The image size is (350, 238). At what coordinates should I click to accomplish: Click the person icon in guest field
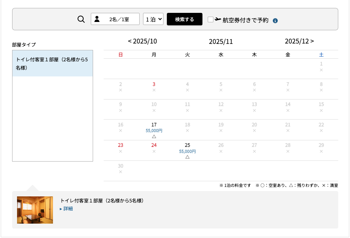(x=97, y=19)
